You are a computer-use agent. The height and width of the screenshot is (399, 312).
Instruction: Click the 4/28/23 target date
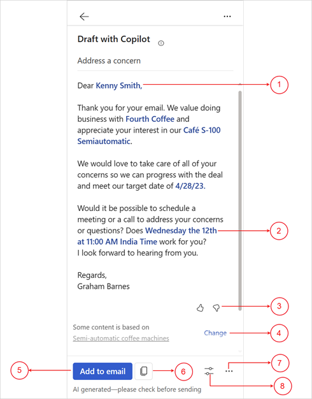pyautogui.click(x=190, y=186)
